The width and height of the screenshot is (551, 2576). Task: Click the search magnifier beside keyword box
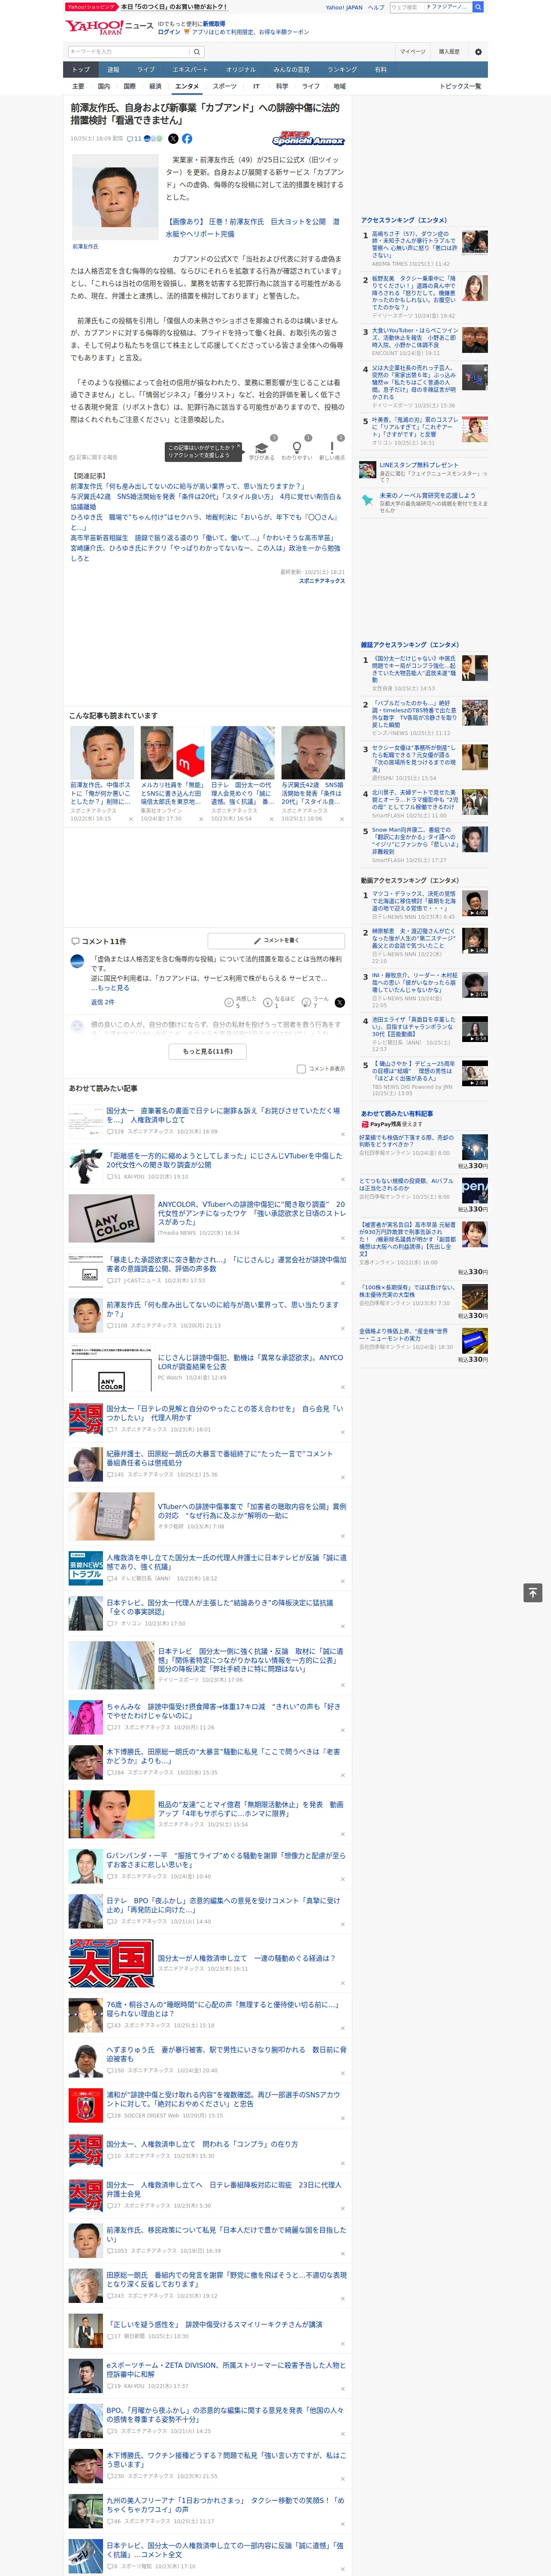click(x=197, y=51)
